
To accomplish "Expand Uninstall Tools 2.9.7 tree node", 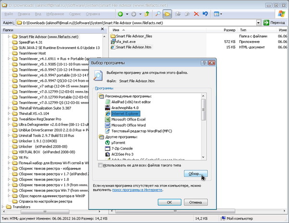I will (x=9, y=136).
